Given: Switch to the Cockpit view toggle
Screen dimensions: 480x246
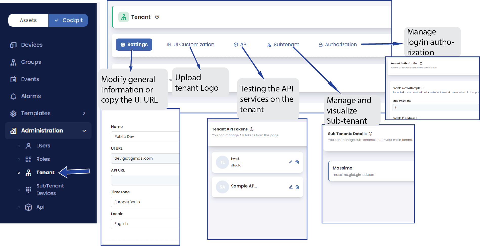Looking at the screenshot, I should click(x=68, y=20).
